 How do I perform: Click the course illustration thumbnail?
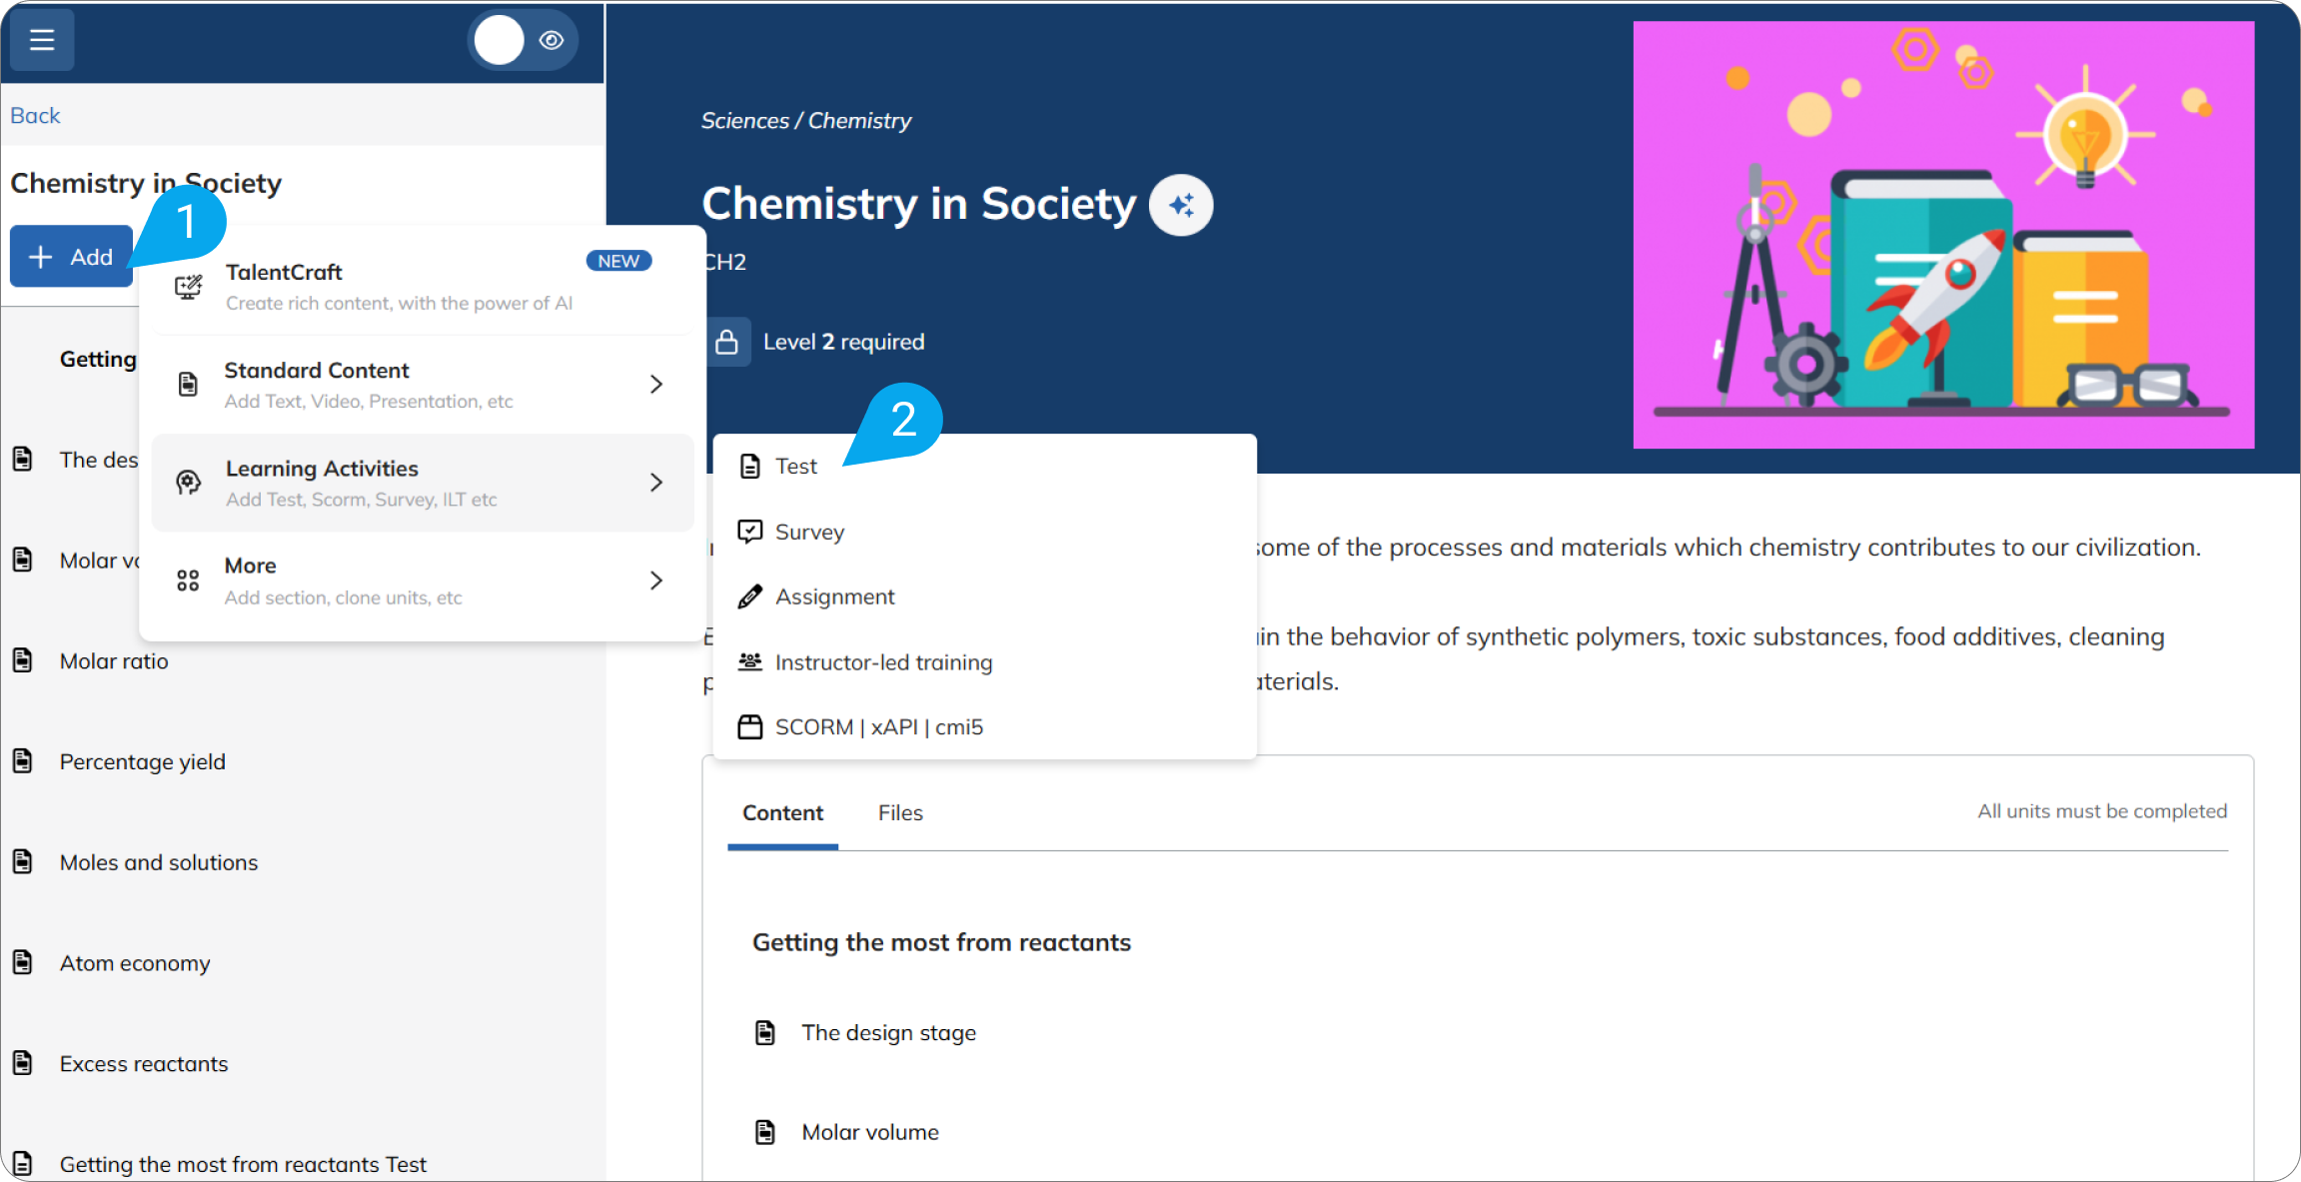[1943, 235]
